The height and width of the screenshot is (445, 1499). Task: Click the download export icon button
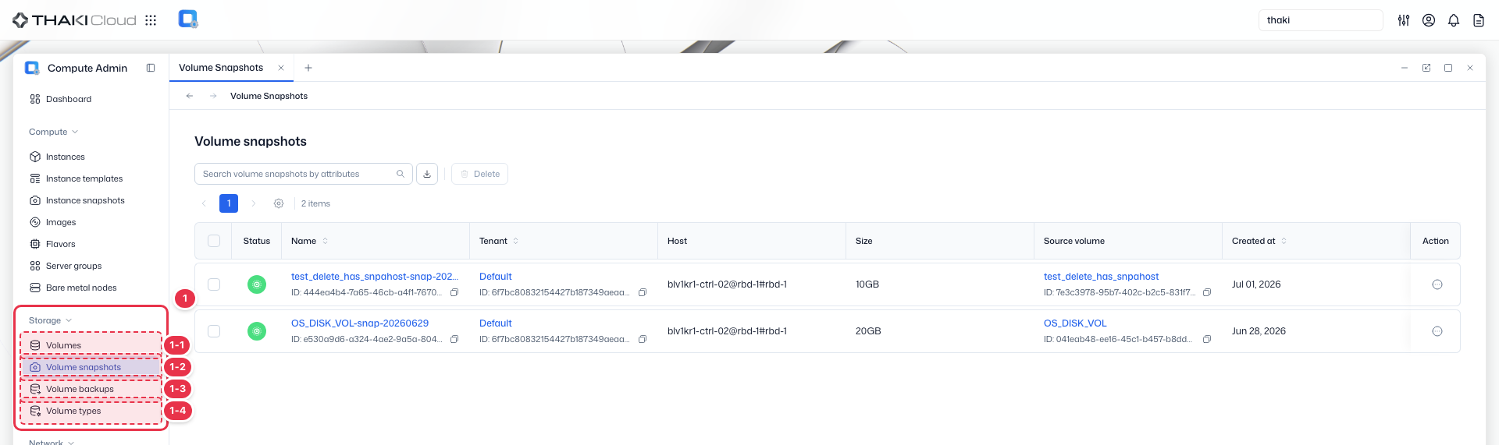pyautogui.click(x=427, y=174)
